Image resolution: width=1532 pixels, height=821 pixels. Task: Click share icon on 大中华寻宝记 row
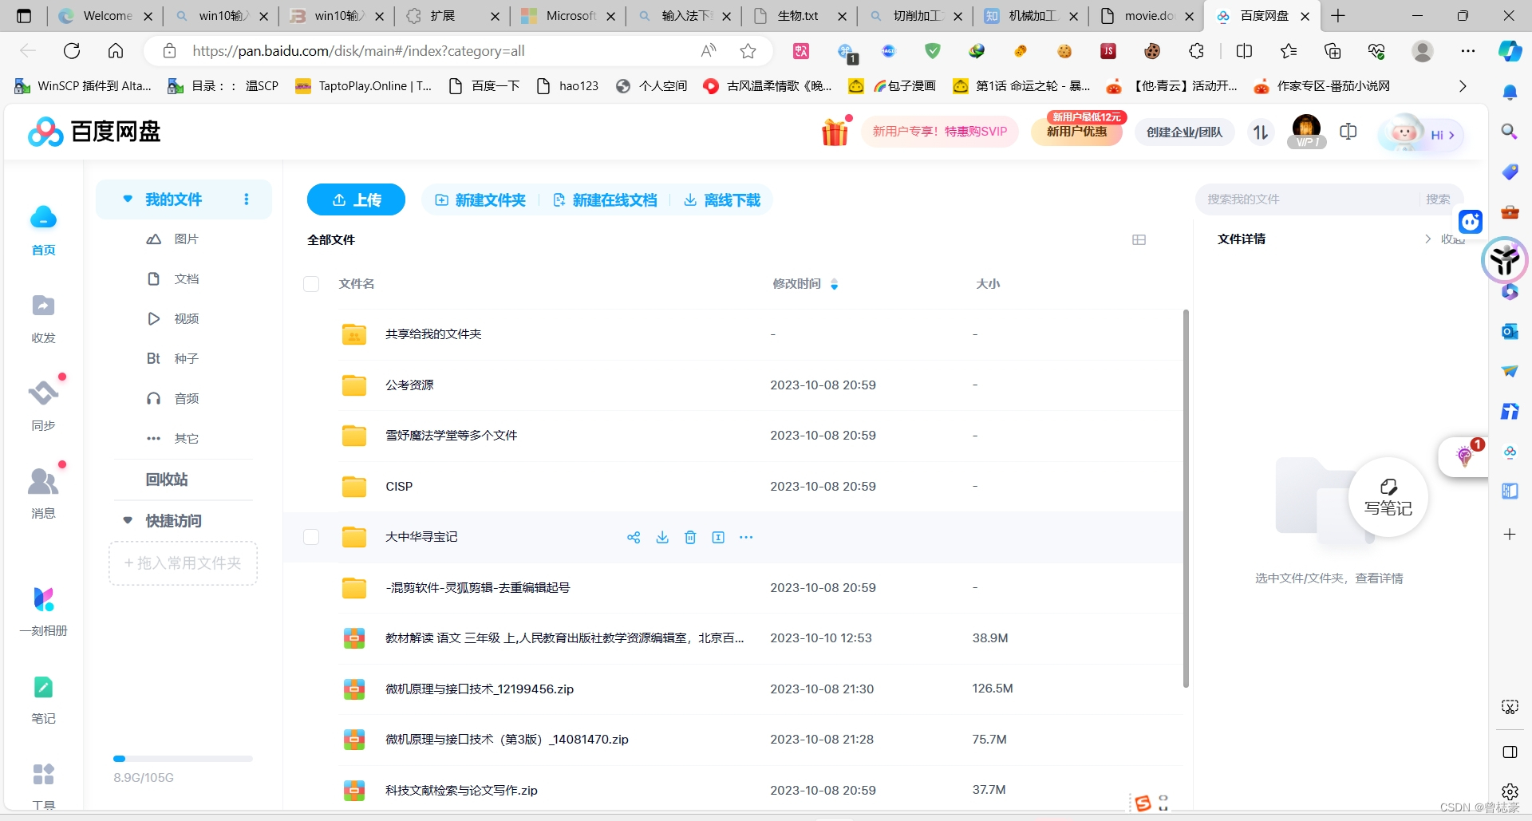pos(634,537)
